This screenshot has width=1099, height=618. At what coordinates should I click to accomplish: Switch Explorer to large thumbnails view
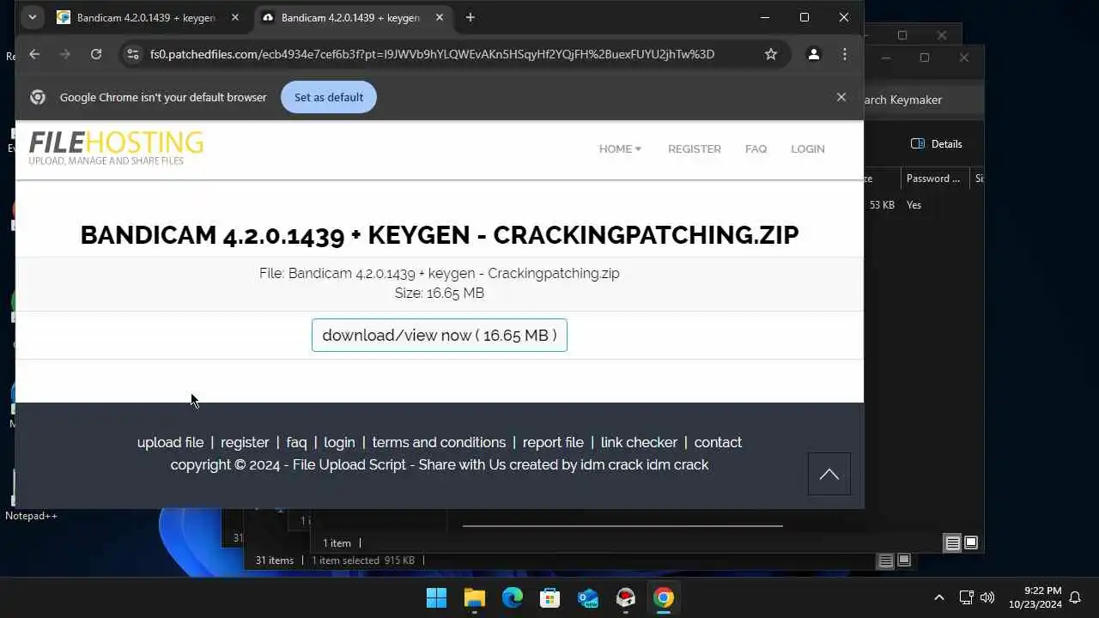point(971,542)
